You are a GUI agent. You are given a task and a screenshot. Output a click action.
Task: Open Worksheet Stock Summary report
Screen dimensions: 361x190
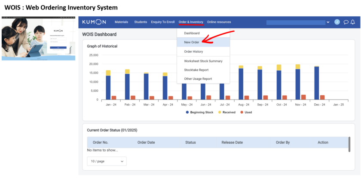pyautogui.click(x=203, y=61)
